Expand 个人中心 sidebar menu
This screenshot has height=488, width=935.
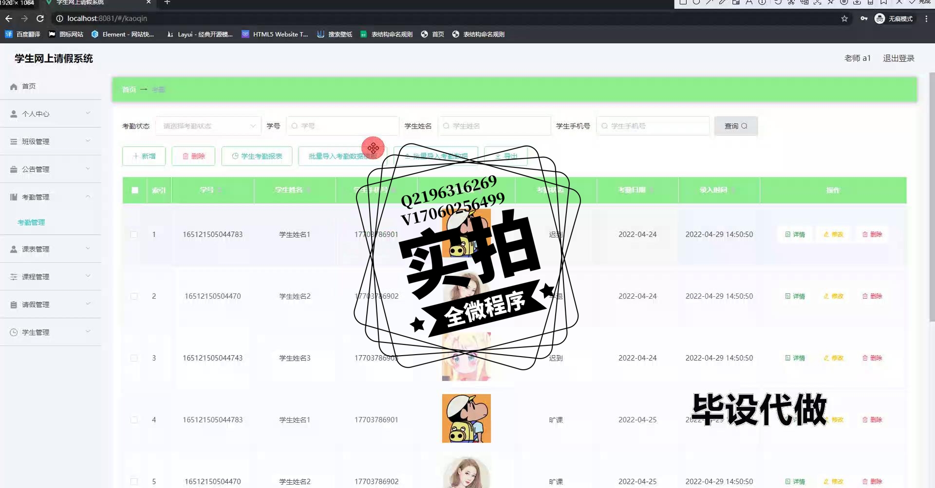tap(51, 114)
